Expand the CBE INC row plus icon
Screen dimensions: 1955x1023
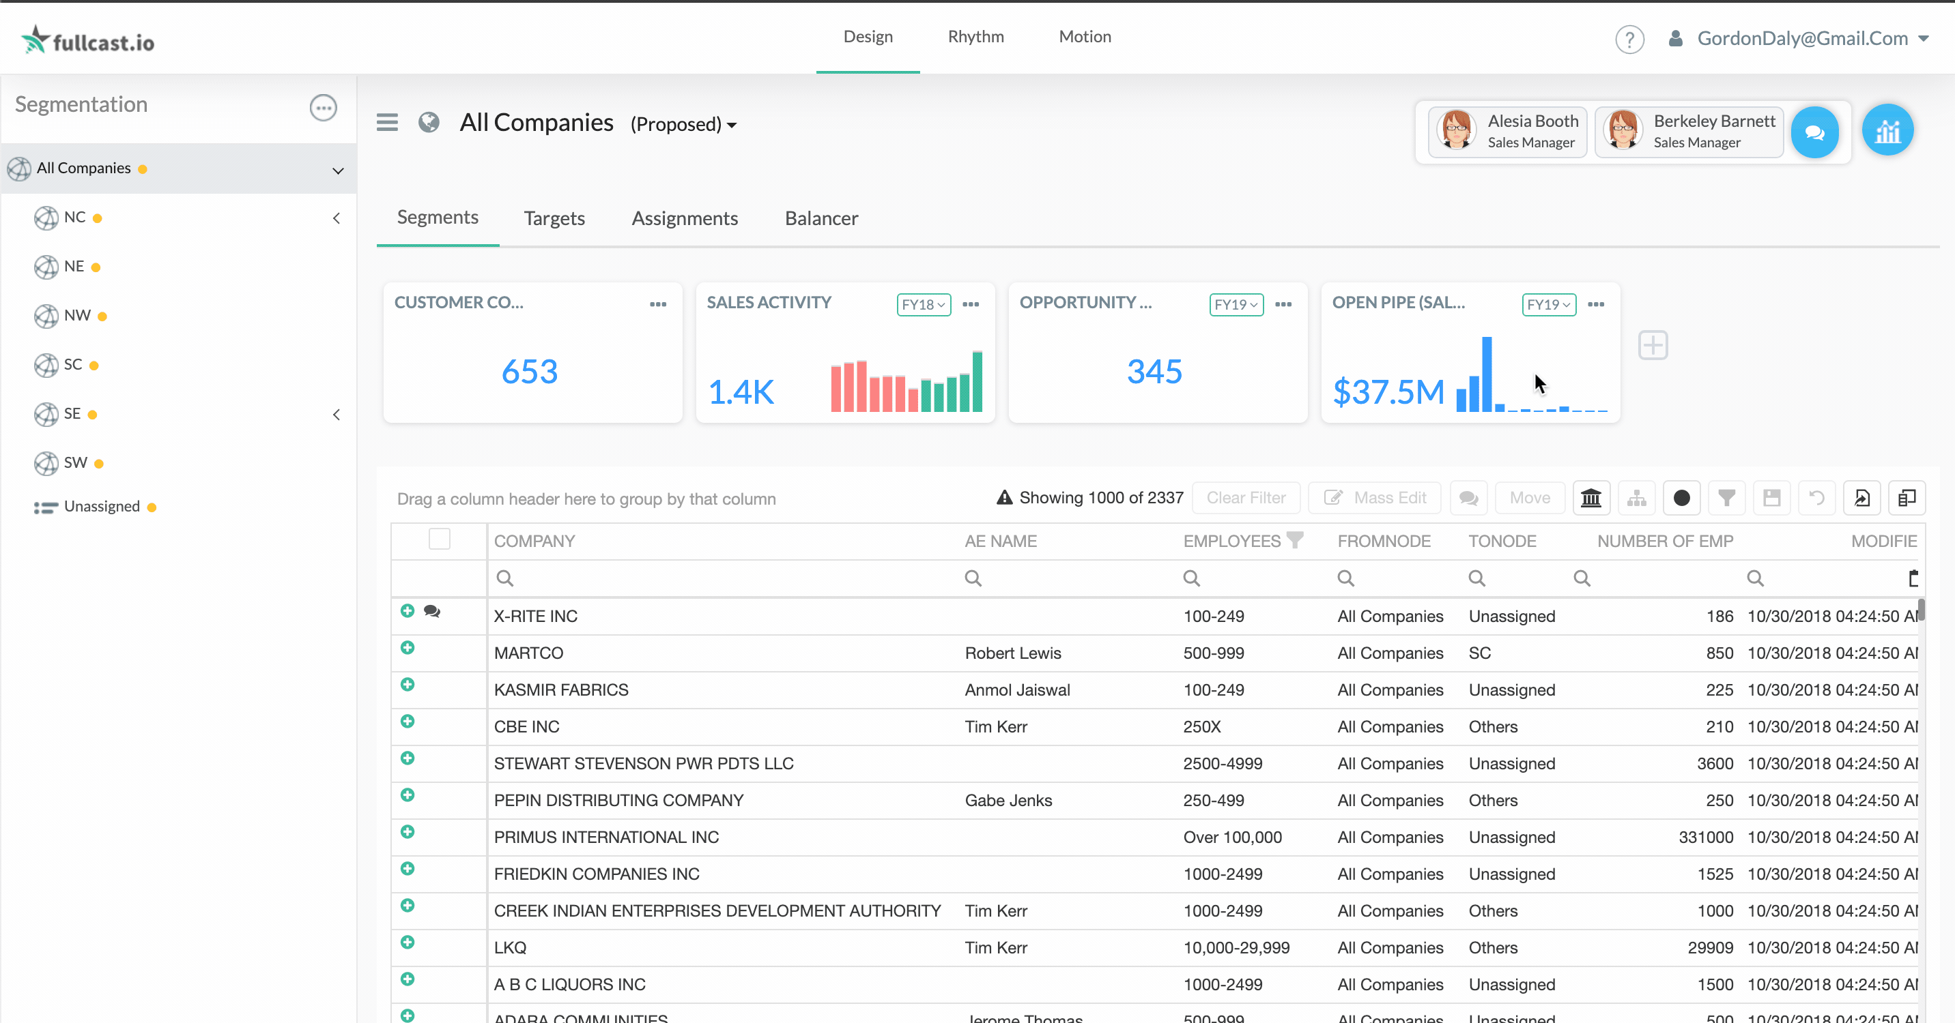click(408, 721)
